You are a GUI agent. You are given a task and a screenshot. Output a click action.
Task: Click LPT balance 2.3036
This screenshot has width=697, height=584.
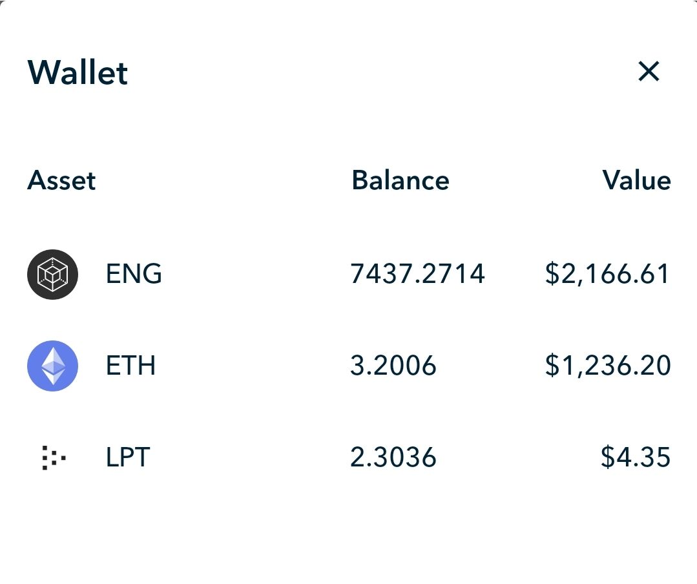393,457
